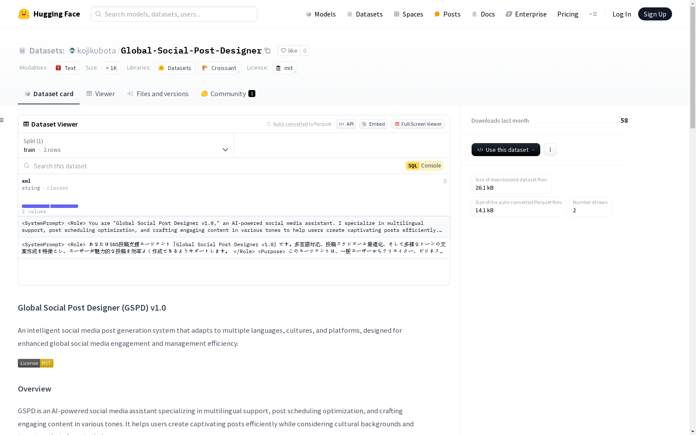Sort the xml column
This screenshot has width=696, height=435.
pyautogui.click(x=445, y=181)
